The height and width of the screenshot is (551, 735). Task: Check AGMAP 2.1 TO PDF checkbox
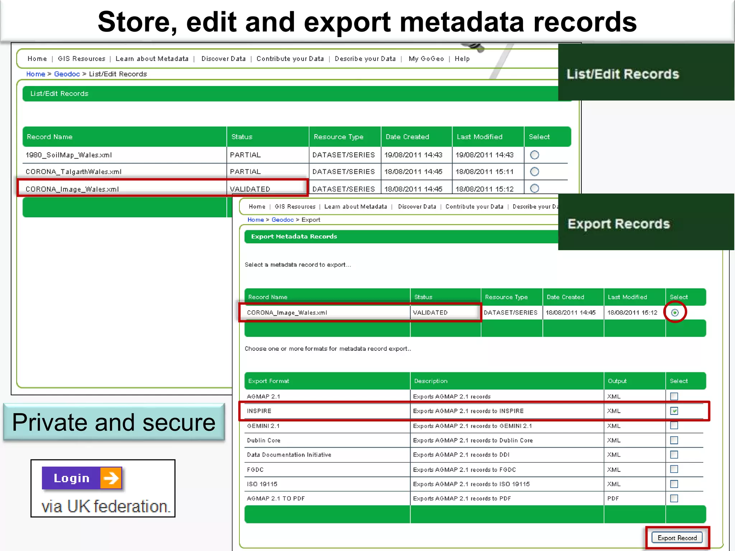coord(674,498)
